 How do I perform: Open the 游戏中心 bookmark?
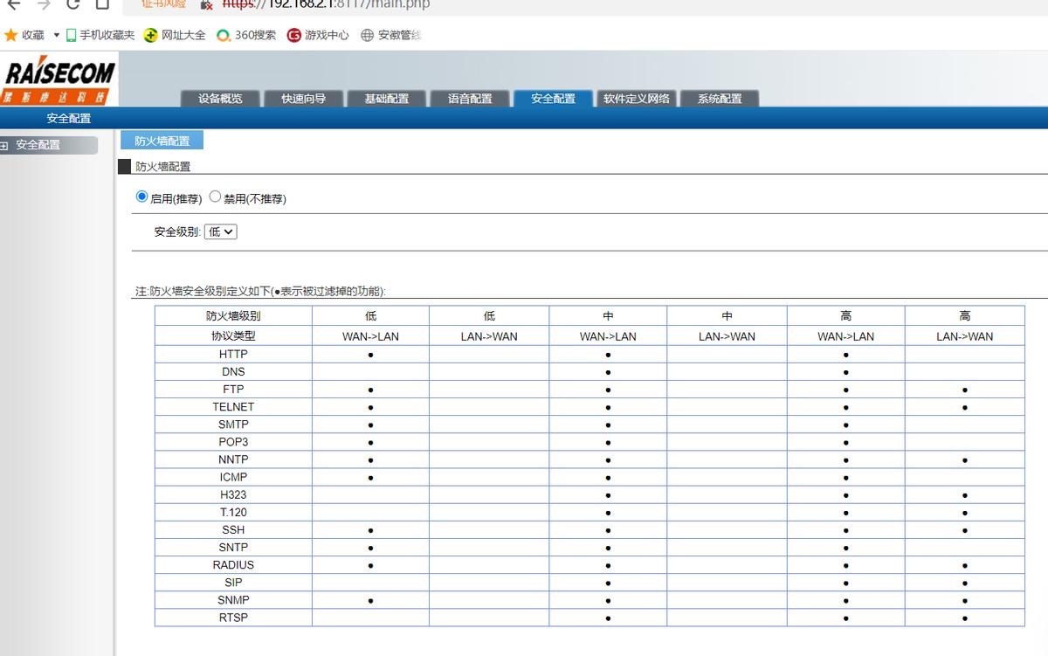point(318,35)
